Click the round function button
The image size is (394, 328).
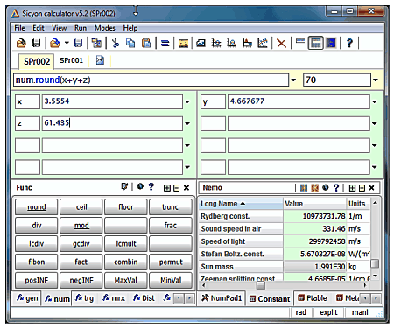37,207
